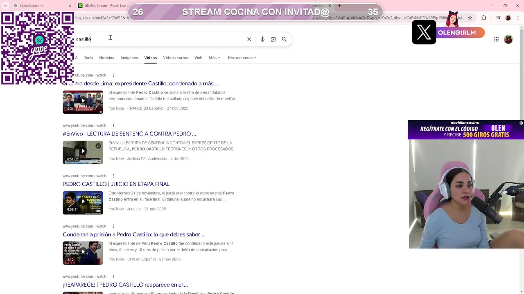This screenshot has height=294, width=524.
Task: Open the media controls icon in Chrome toolbar
Action: pos(498,18)
